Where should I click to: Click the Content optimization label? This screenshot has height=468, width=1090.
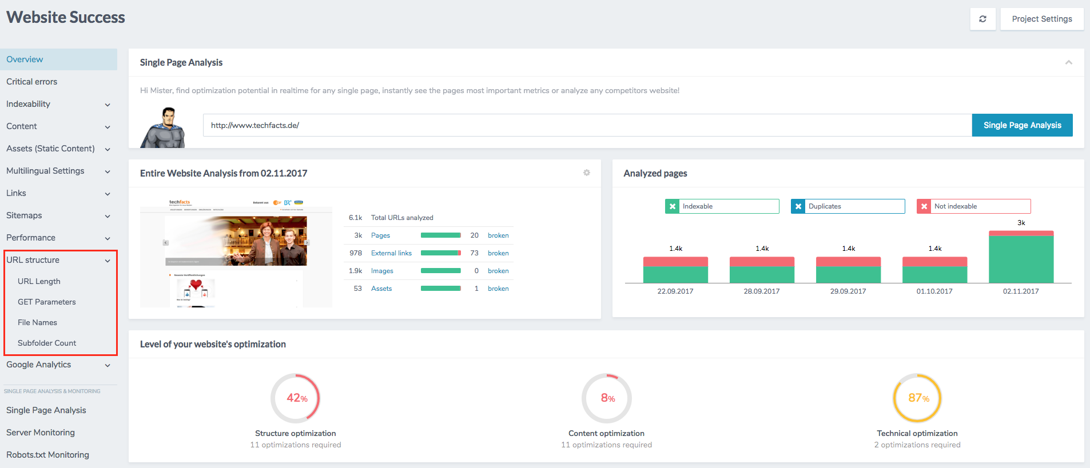pyautogui.click(x=606, y=434)
